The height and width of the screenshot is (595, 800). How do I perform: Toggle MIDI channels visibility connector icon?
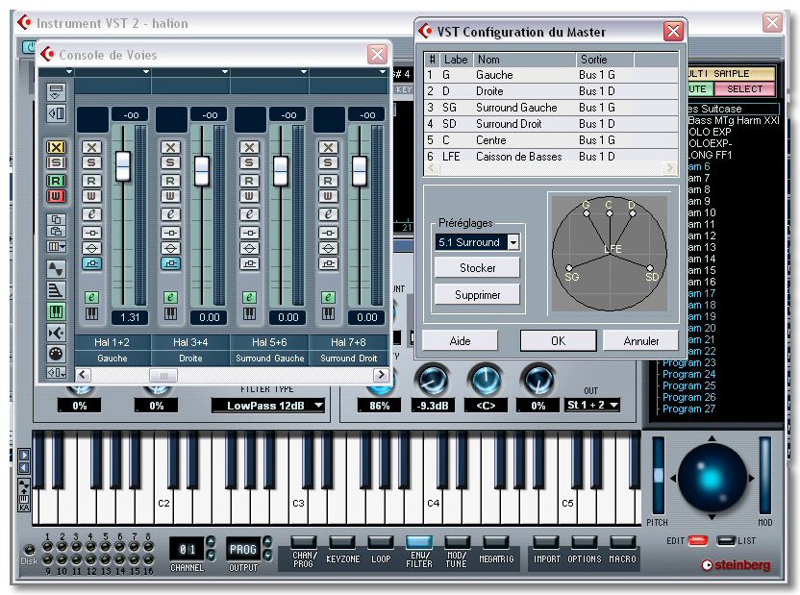coord(56,354)
